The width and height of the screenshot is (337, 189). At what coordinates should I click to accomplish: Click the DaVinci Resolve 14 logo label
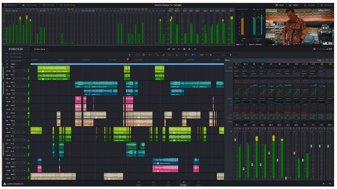click(13, 184)
